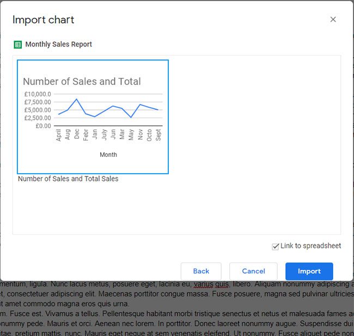This screenshot has height=336, width=354.
Task: Click the blue Import button
Action: point(309,271)
